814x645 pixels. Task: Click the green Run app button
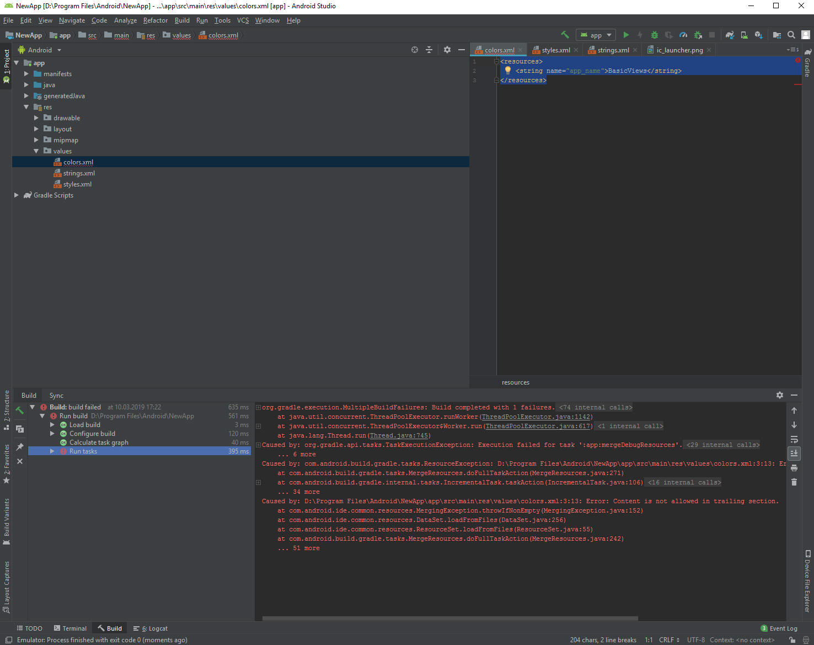[626, 35]
